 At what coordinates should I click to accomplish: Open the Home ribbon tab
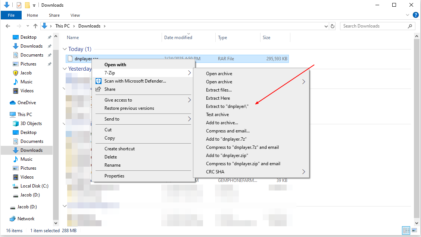pyautogui.click(x=32, y=15)
